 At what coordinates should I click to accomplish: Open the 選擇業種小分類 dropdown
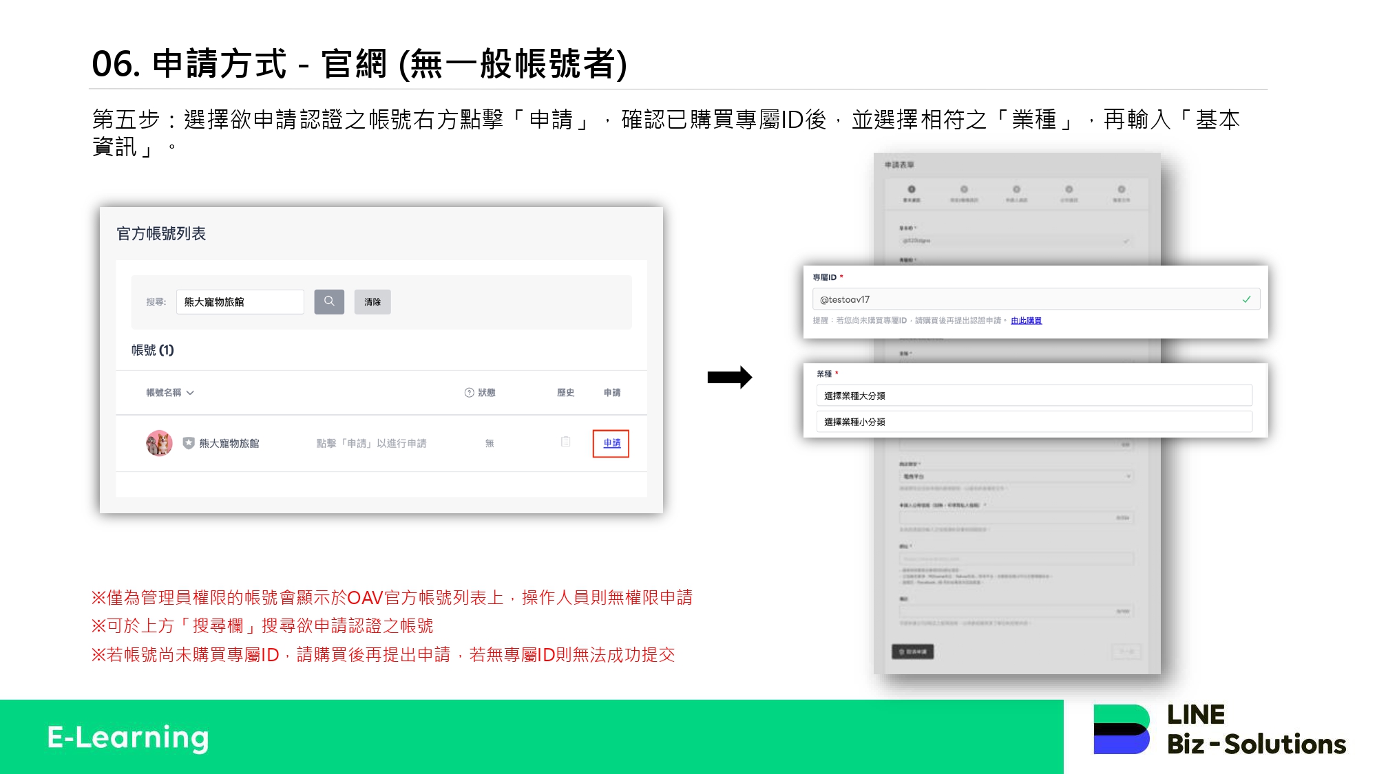click(x=1033, y=422)
